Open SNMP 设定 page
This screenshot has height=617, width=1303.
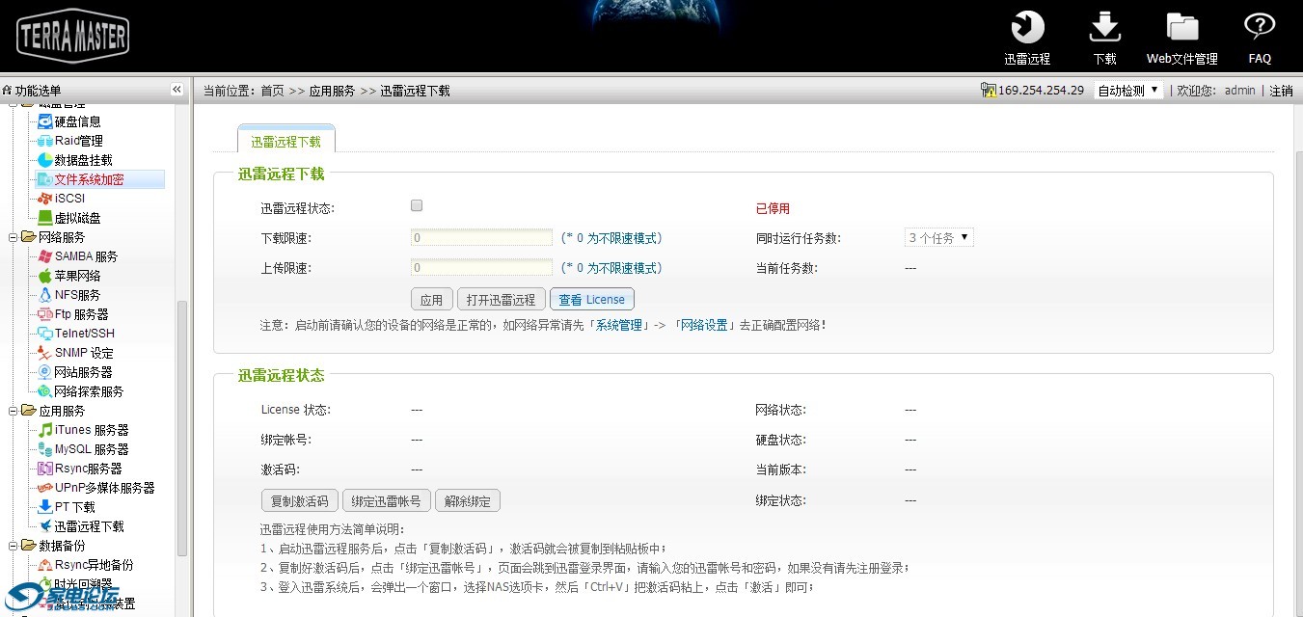(x=84, y=353)
